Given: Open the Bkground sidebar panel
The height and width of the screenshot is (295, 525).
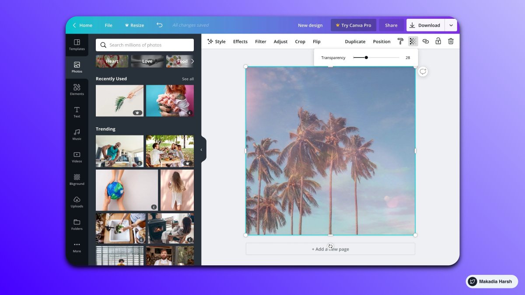Looking at the screenshot, I should (x=77, y=180).
